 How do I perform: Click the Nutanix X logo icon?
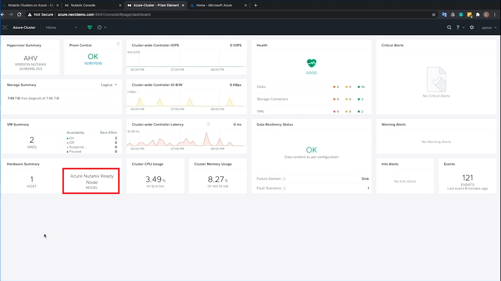point(5,27)
